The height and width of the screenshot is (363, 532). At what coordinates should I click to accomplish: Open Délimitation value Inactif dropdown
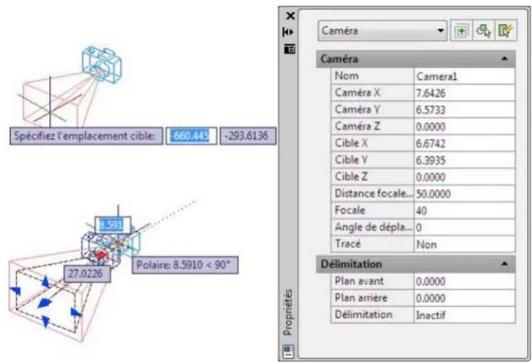click(x=465, y=315)
